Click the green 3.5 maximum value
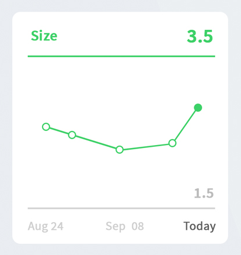The width and height of the screenshot is (241, 255). 200,36
